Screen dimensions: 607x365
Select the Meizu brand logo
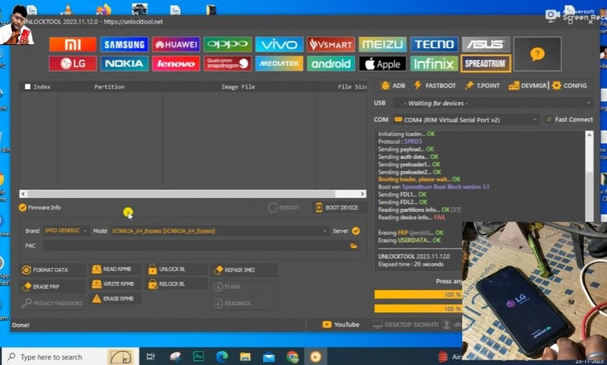382,44
